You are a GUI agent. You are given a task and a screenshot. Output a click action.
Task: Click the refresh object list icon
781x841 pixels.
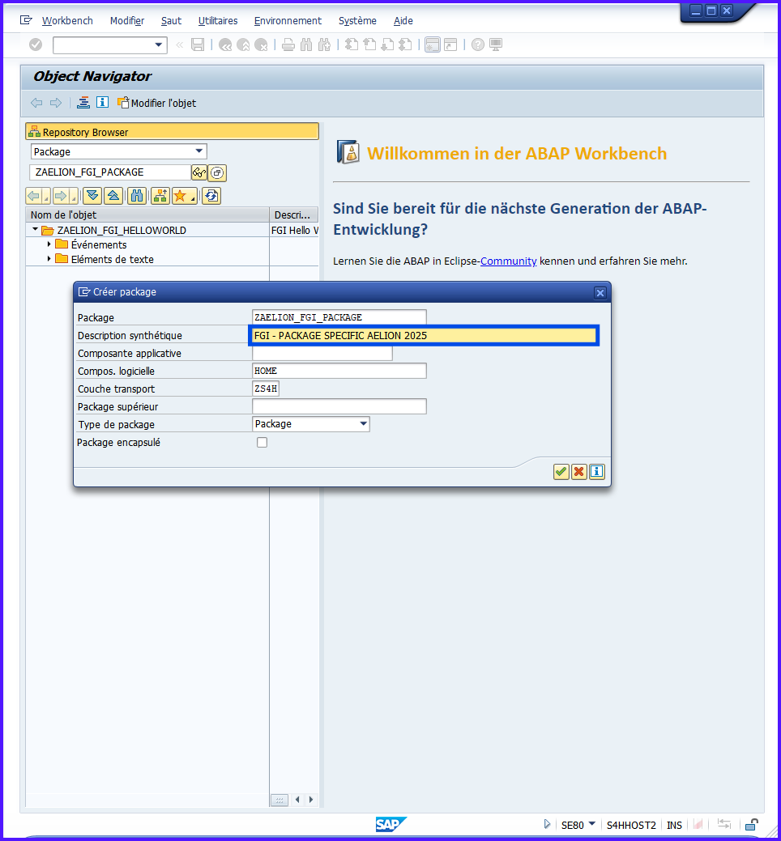pos(211,196)
